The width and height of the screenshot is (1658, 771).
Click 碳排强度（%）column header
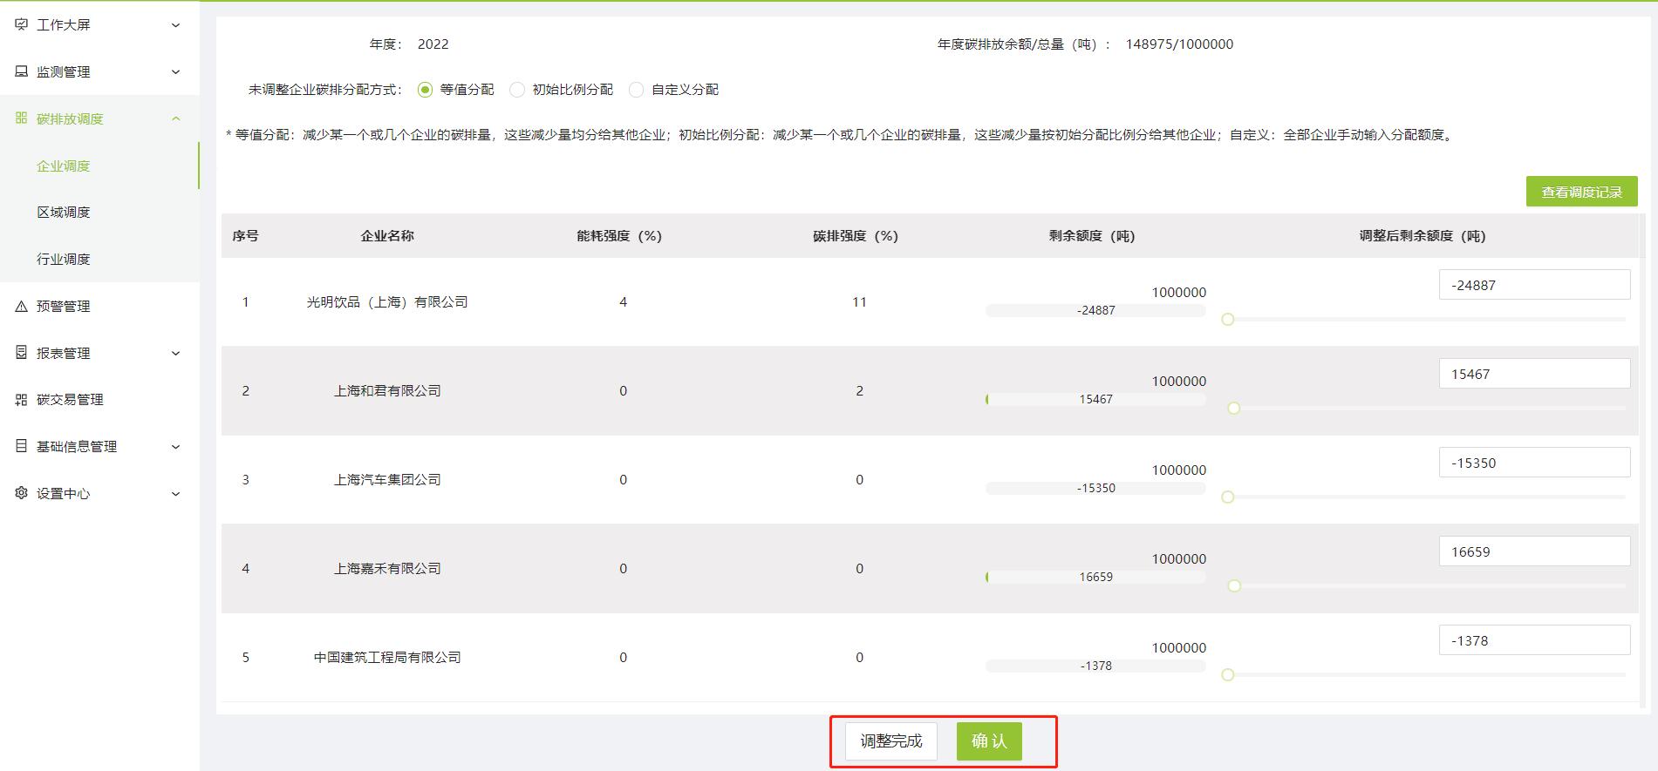[x=856, y=236]
